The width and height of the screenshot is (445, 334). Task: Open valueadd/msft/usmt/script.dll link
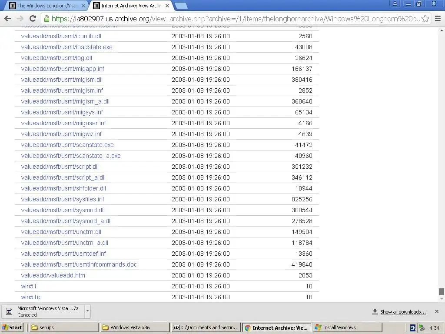(x=60, y=167)
